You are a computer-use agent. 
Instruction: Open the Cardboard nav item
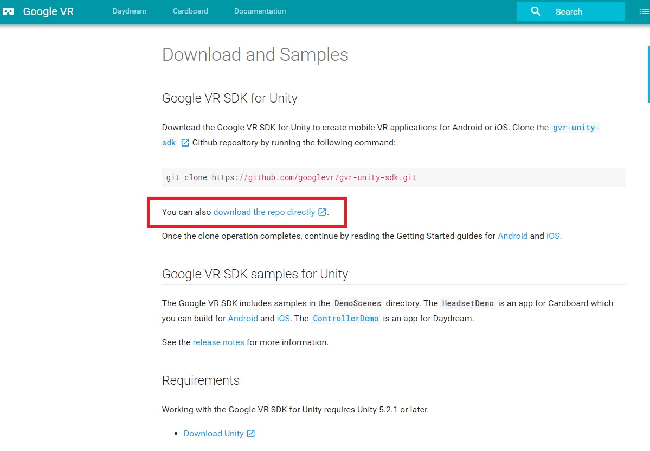pos(190,11)
